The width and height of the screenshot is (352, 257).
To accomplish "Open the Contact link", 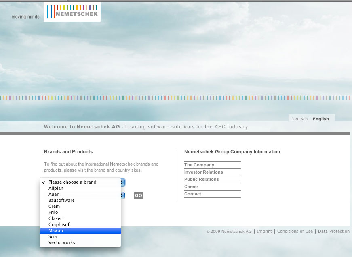I will tap(193, 194).
